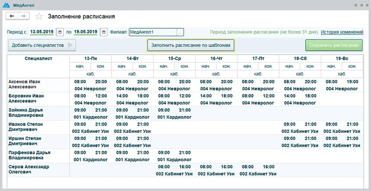Click the Филиал input field МедАнгел1
The width and height of the screenshot is (371, 191).
pos(153,32)
